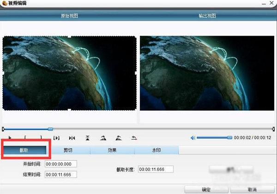Click the 原始视图 header label
Image resolution: width=277 pixels, height=194 pixels.
[69, 16]
